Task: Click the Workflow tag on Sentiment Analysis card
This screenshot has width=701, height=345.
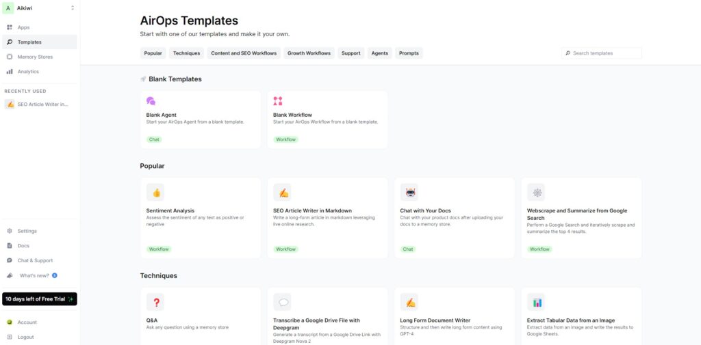Action: click(x=159, y=249)
